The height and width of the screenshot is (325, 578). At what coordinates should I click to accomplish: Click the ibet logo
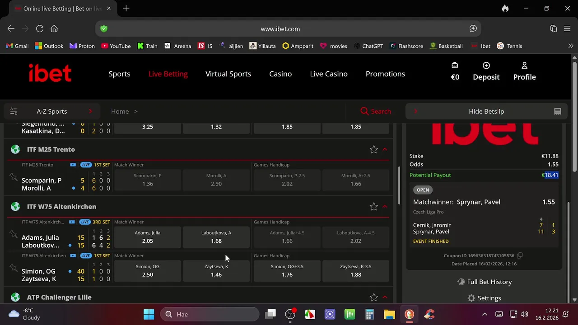click(x=50, y=73)
